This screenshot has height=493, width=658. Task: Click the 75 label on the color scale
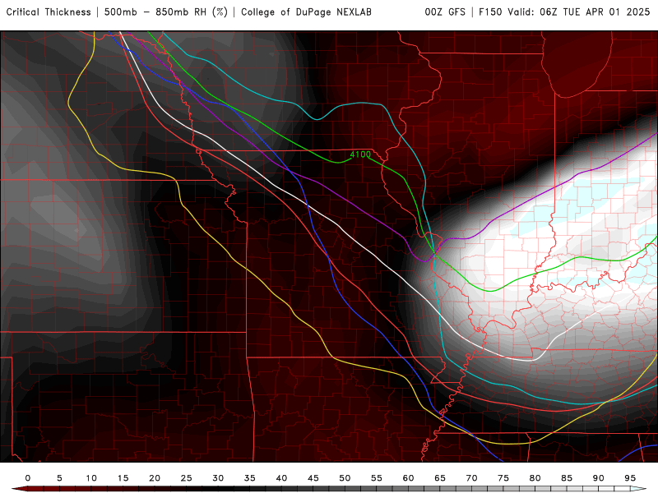[503, 478]
